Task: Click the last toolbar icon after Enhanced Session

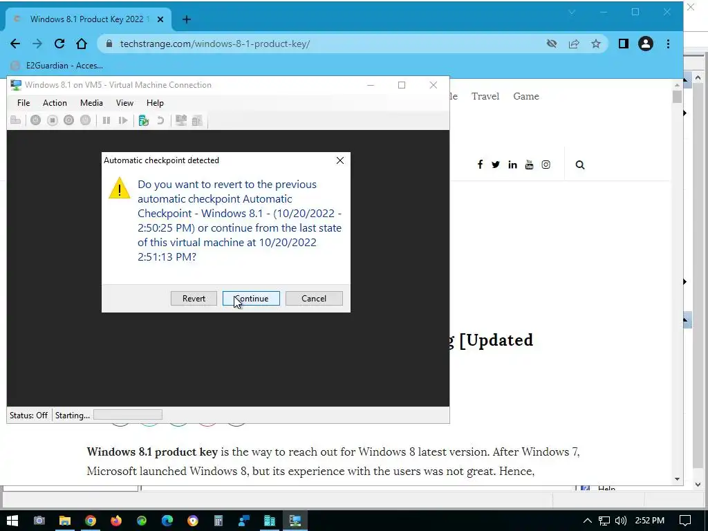Action: [x=197, y=120]
